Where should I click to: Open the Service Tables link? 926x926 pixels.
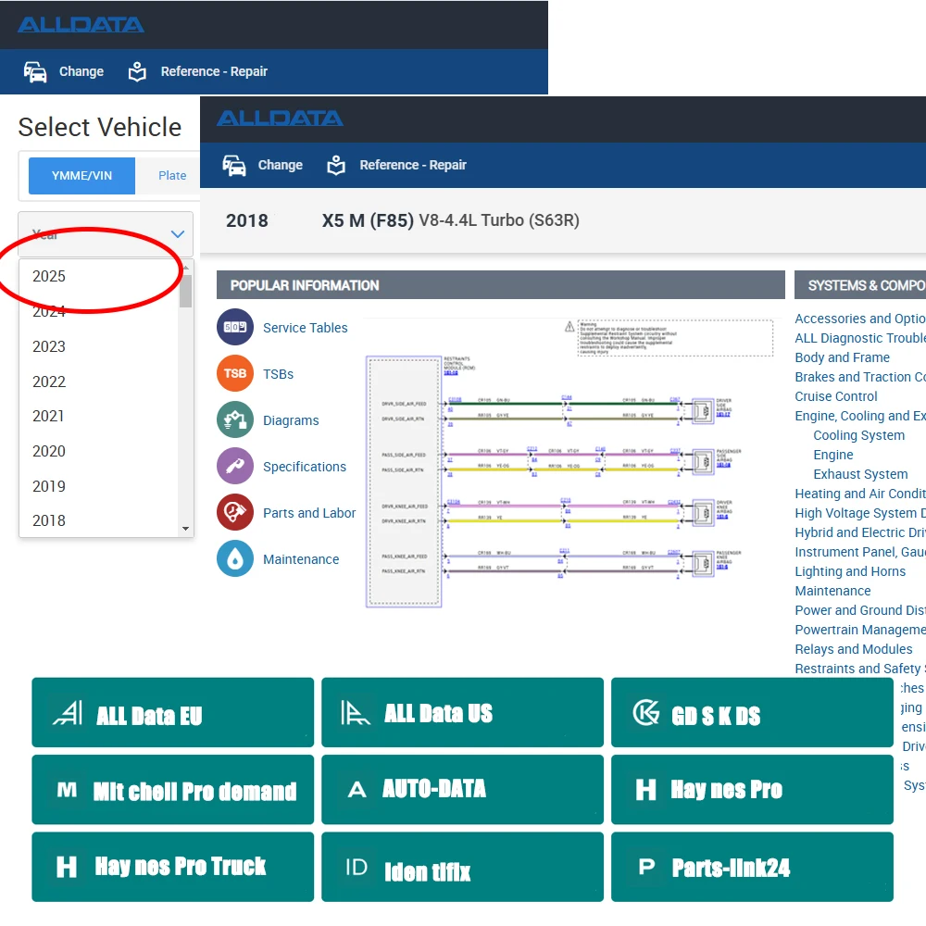pyautogui.click(x=306, y=328)
